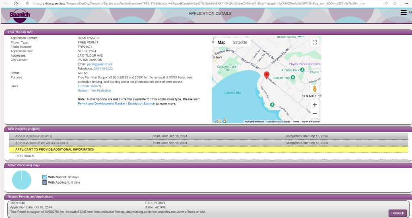The image size is (412, 218).
Task: Open Permit and Development Tracker link
Action: coord(101,104)
